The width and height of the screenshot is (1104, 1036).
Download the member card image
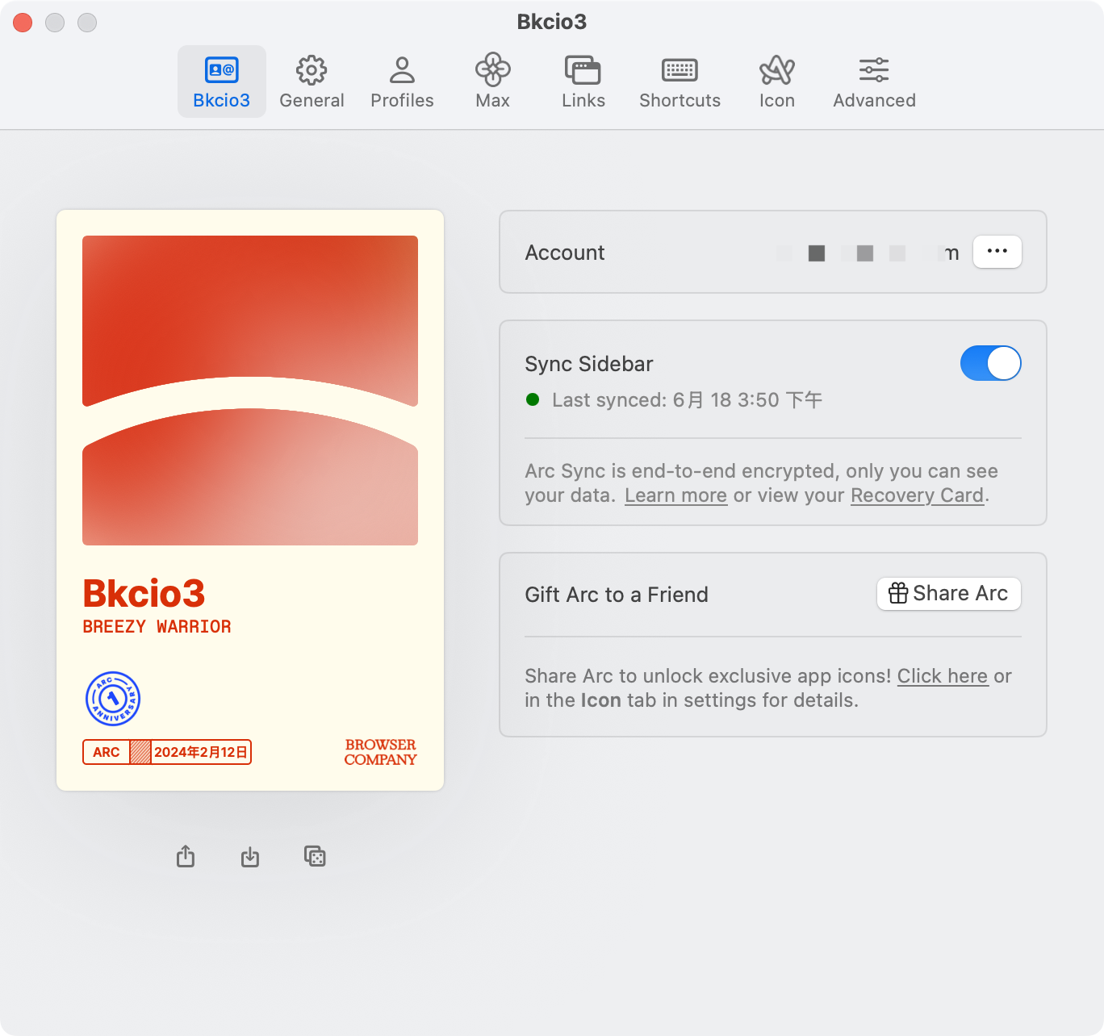tap(250, 857)
